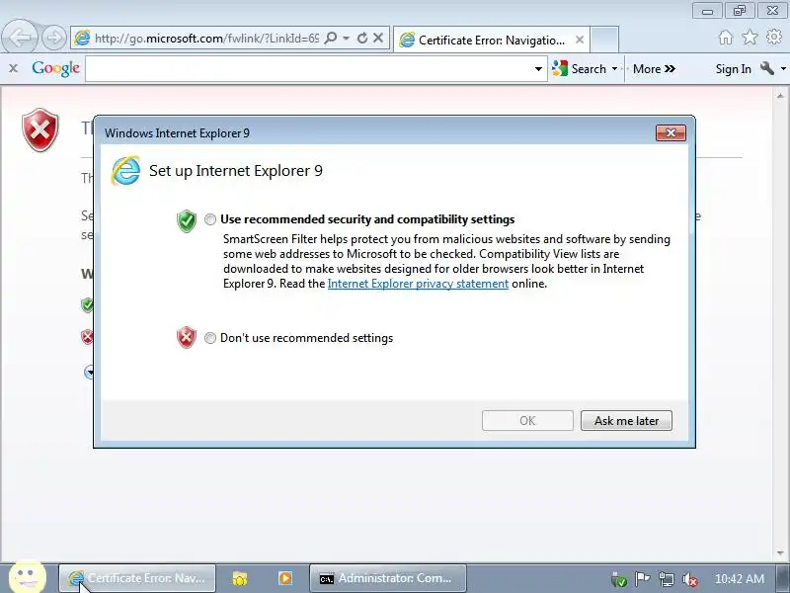This screenshot has width=790, height=593.
Task: Click the red shield icon beside Don't use
Action: (187, 338)
